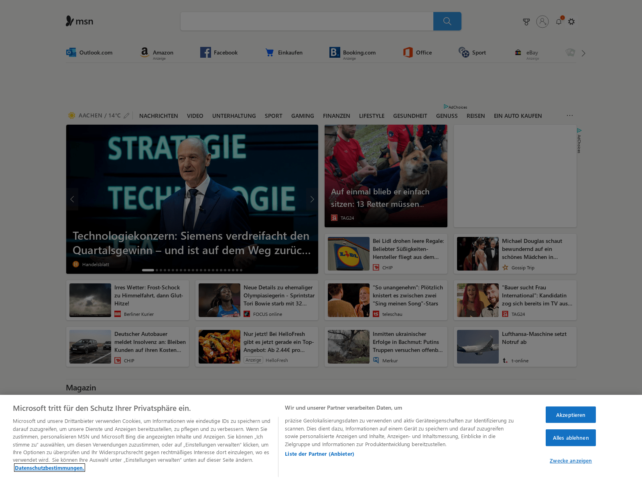Click the Akzeptieren button
Image resolution: width=642 pixels, height=481 pixels.
click(x=571, y=415)
